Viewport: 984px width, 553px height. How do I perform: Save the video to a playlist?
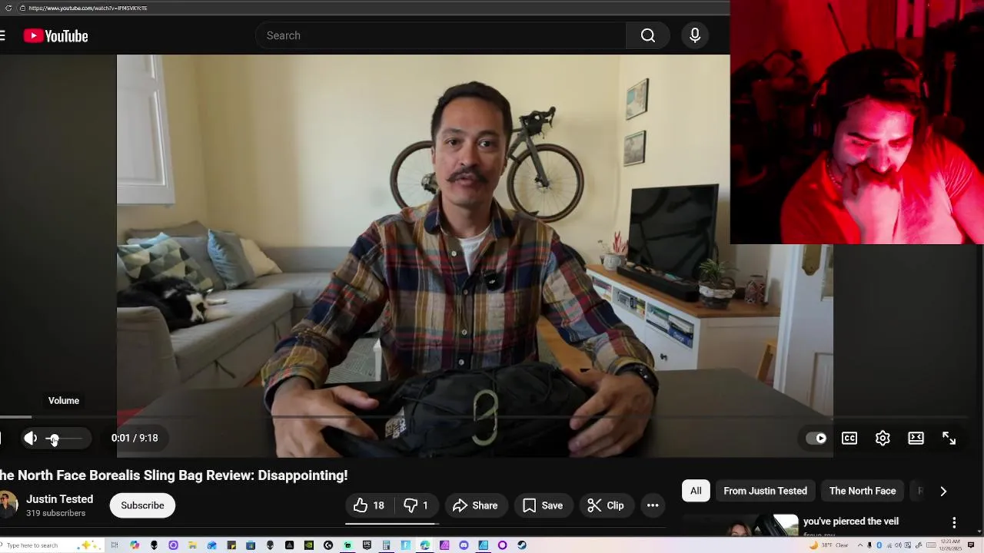543,505
